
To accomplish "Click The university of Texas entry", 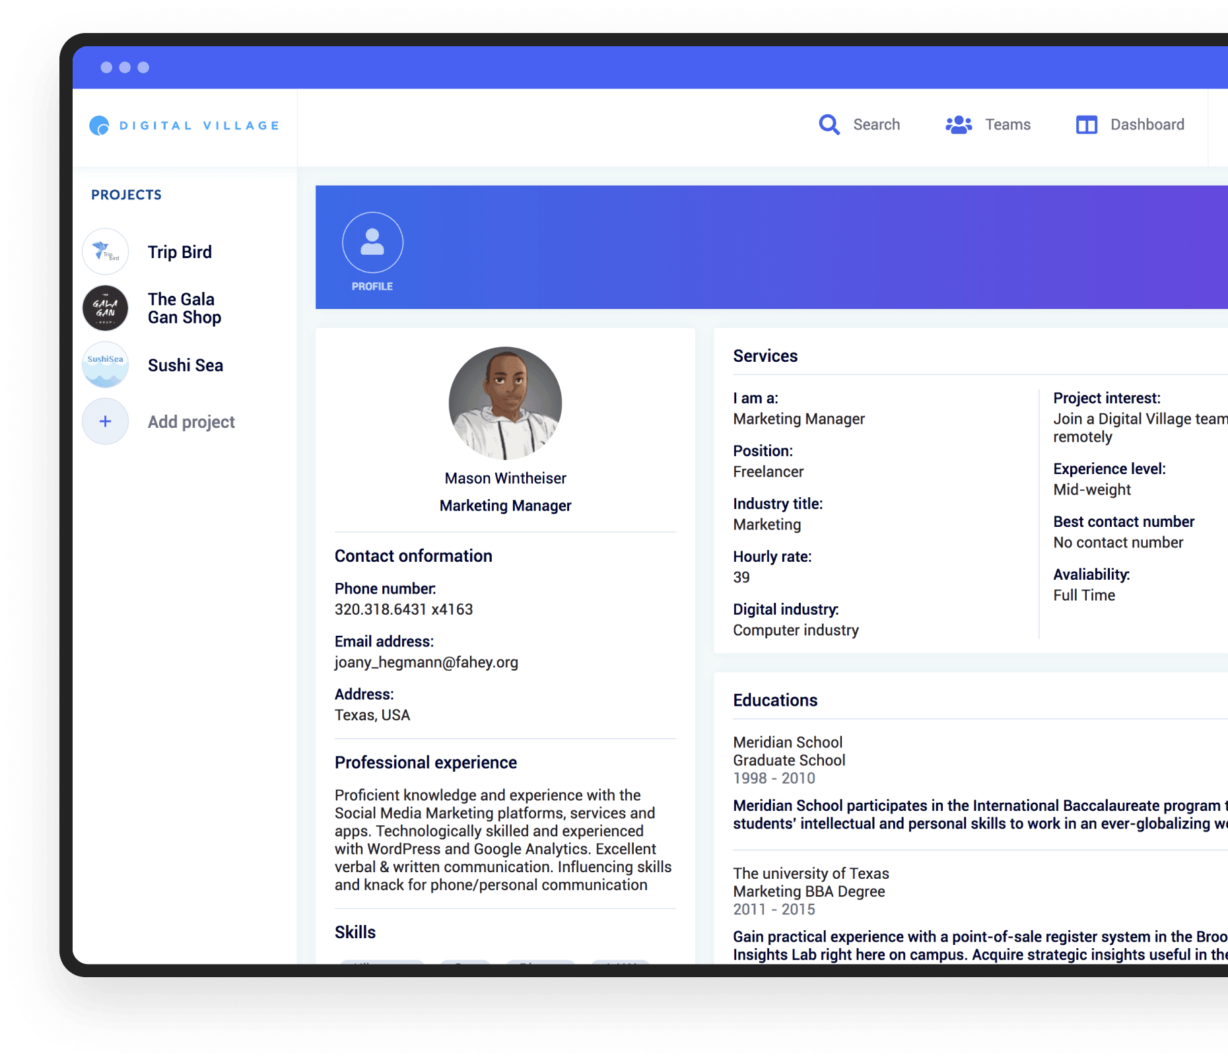I will click(x=811, y=874).
